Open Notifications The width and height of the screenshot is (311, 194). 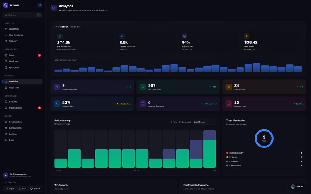pos(23,108)
